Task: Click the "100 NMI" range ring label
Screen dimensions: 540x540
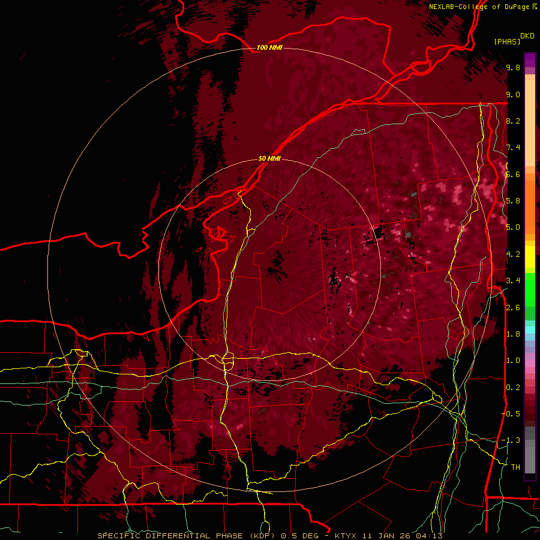Action: click(x=269, y=47)
